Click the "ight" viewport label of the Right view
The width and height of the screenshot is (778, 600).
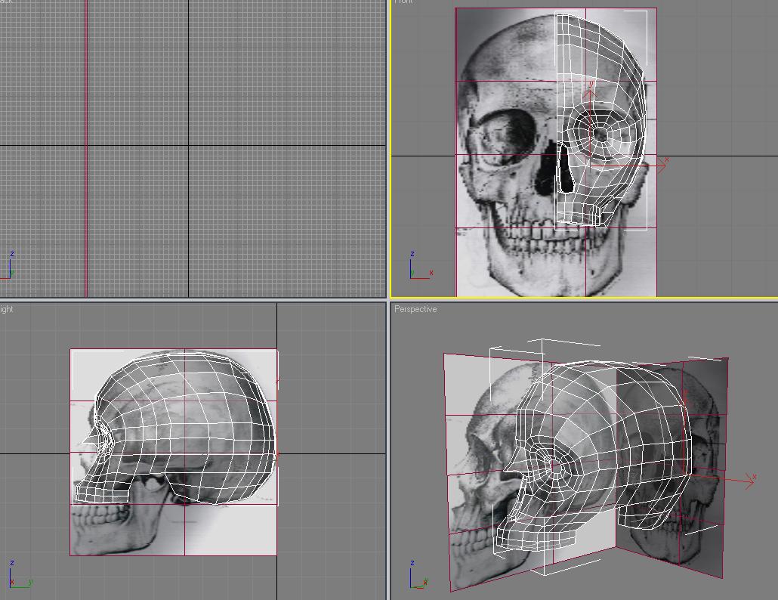tap(7, 308)
